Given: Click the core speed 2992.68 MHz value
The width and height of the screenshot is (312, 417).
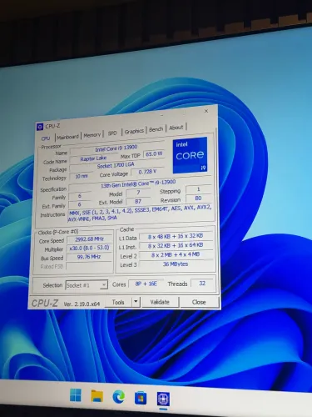Looking at the screenshot, I should click(x=89, y=239).
